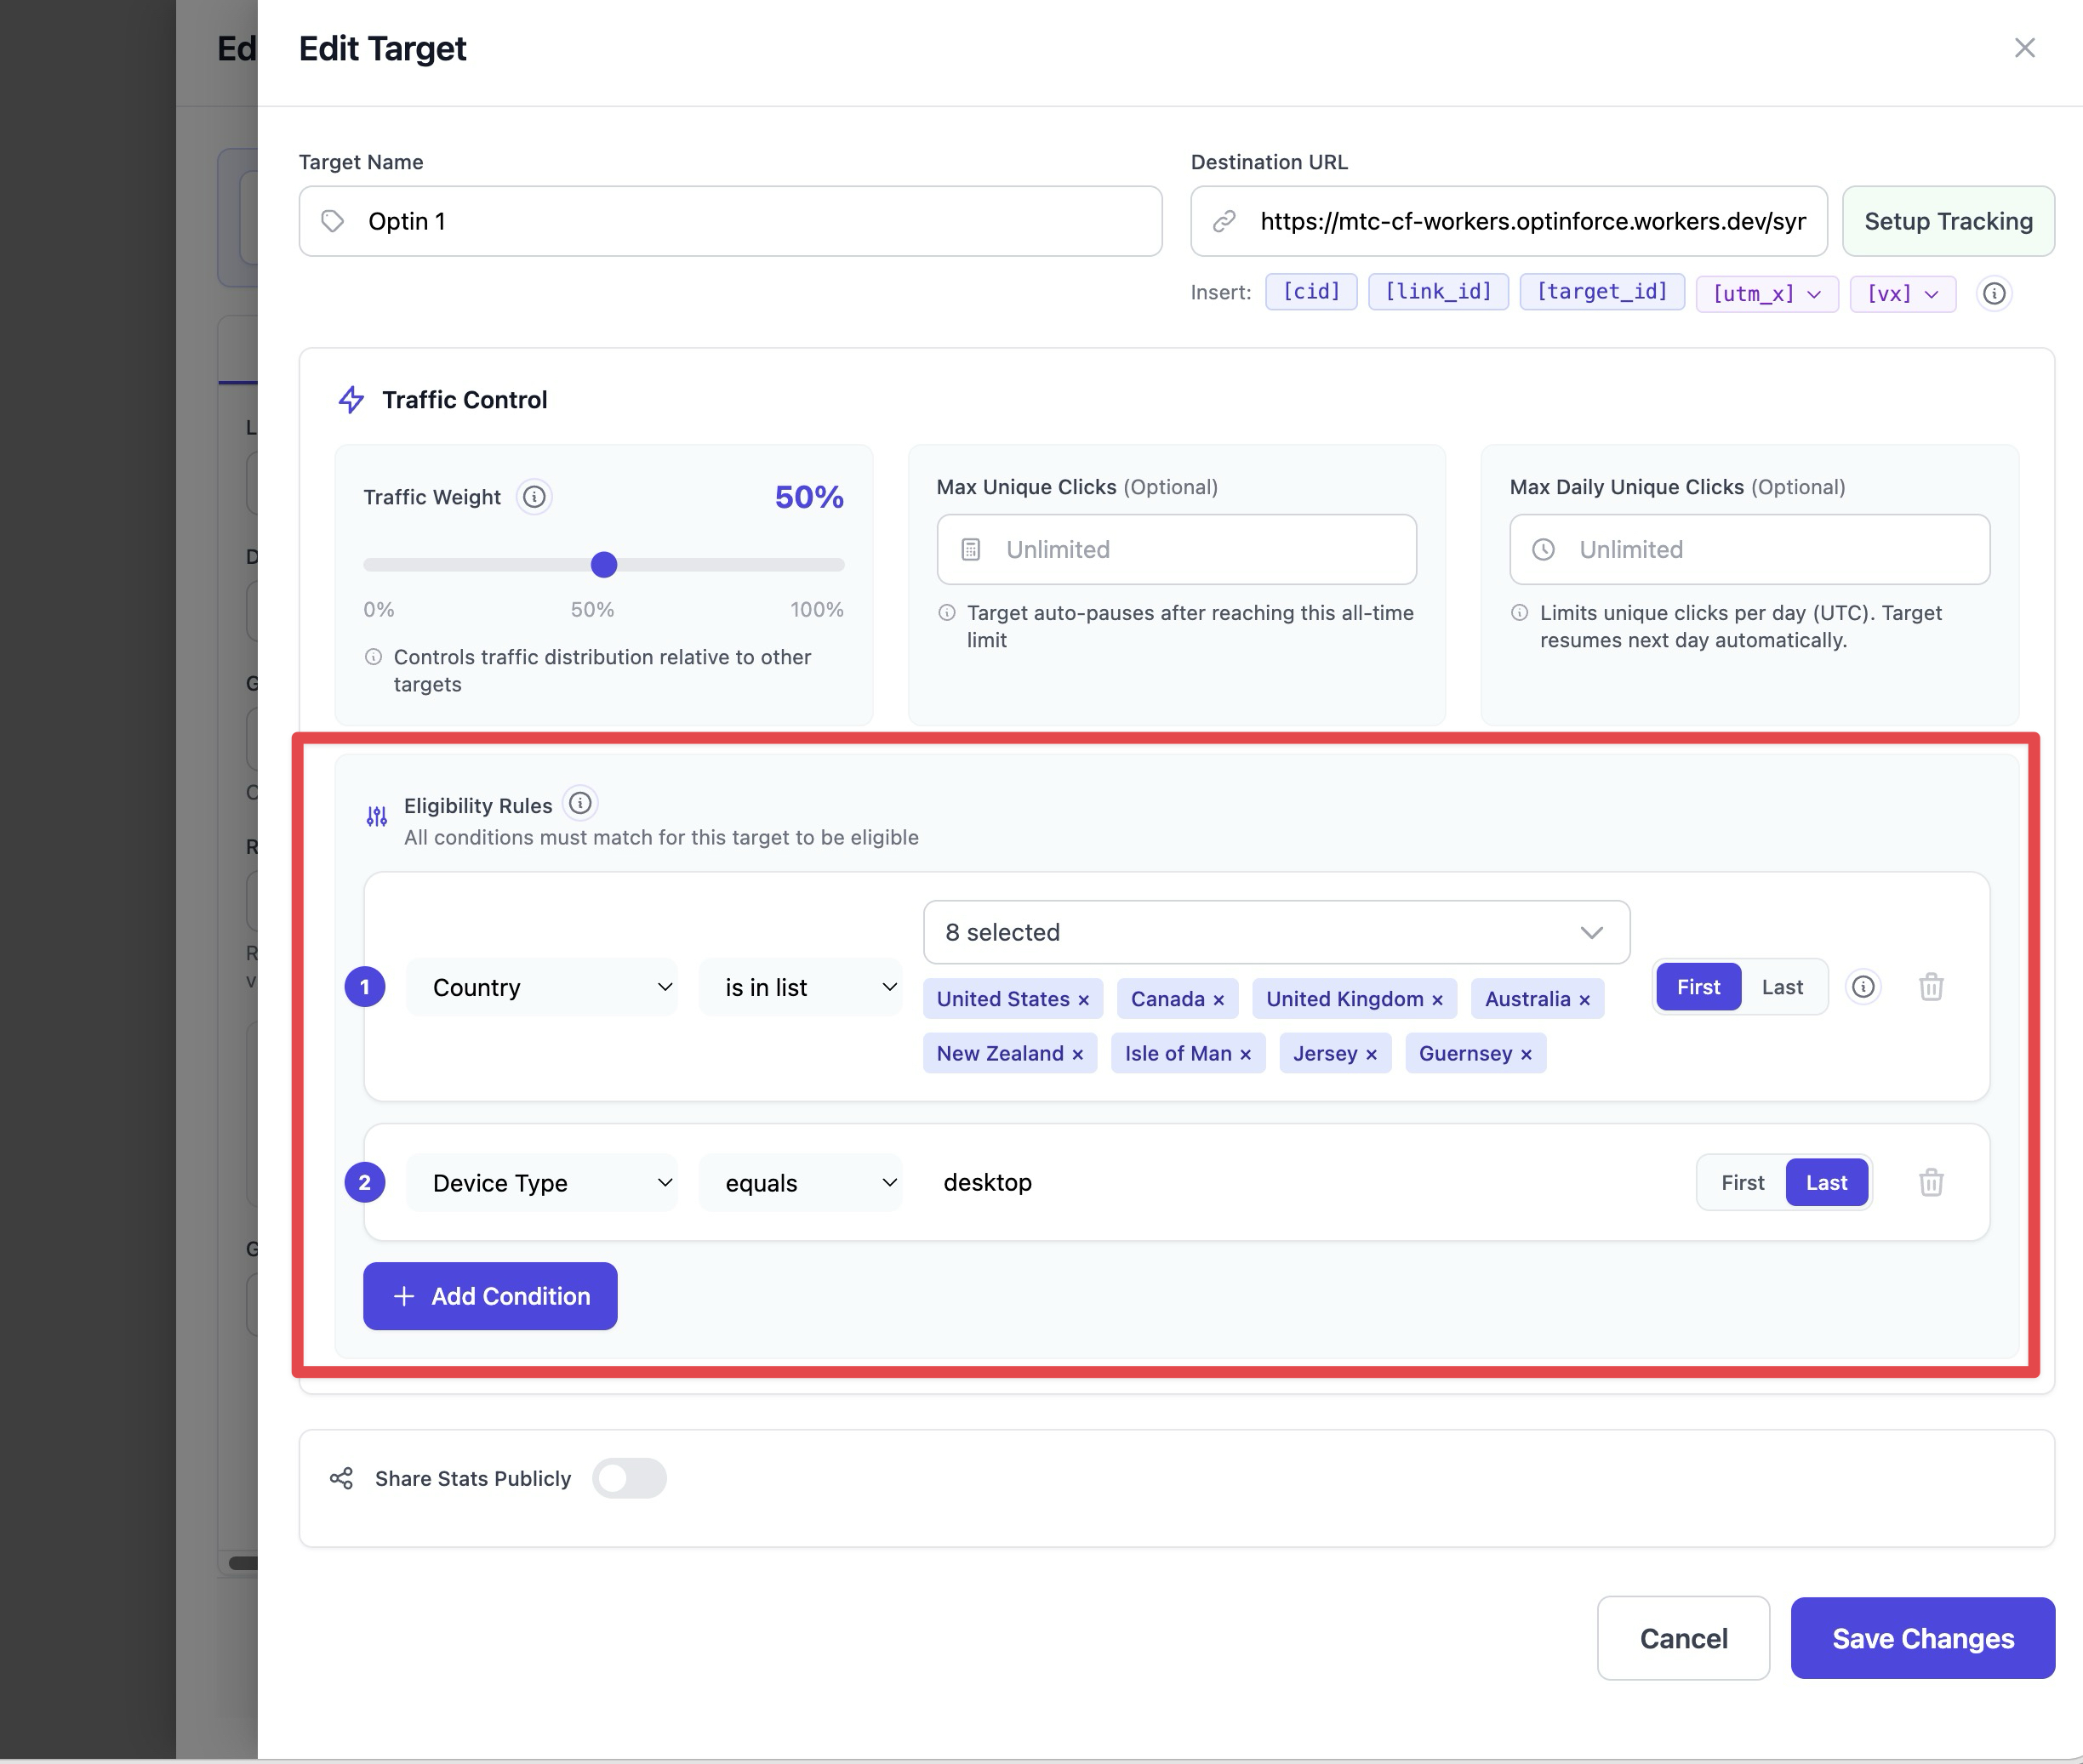Remove Isle of Man tag
Image resolution: width=2083 pixels, height=1764 pixels.
(1246, 1054)
